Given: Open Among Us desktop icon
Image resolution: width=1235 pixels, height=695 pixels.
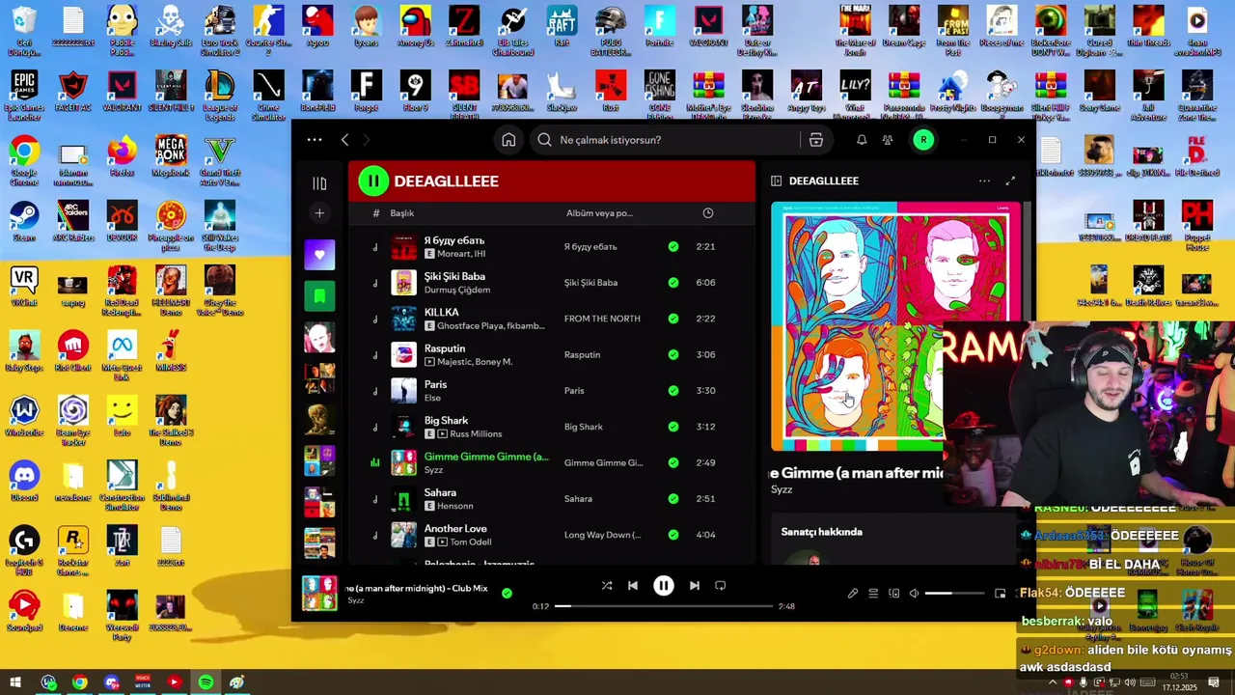Looking at the screenshot, I should (x=415, y=26).
